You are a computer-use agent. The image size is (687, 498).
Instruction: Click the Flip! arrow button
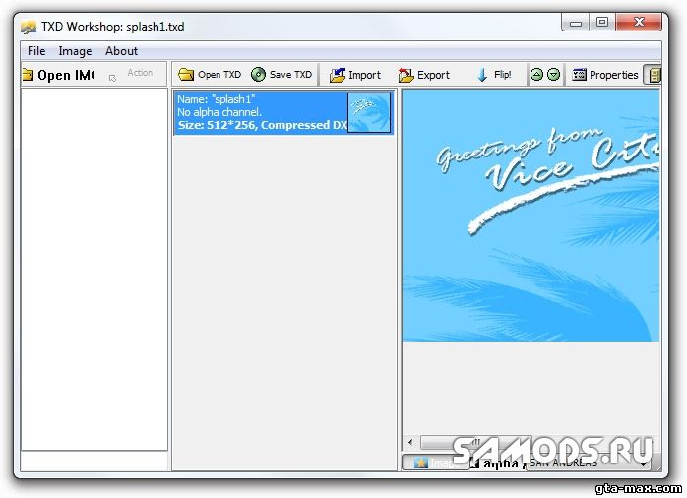pyautogui.click(x=494, y=75)
